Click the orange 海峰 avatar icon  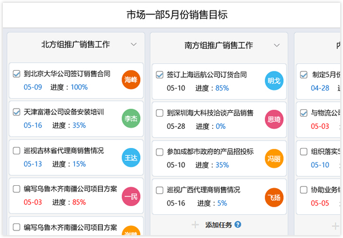[131, 80]
